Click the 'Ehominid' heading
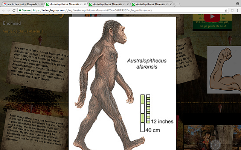The height and width of the screenshot is (150, 241). [12, 23]
